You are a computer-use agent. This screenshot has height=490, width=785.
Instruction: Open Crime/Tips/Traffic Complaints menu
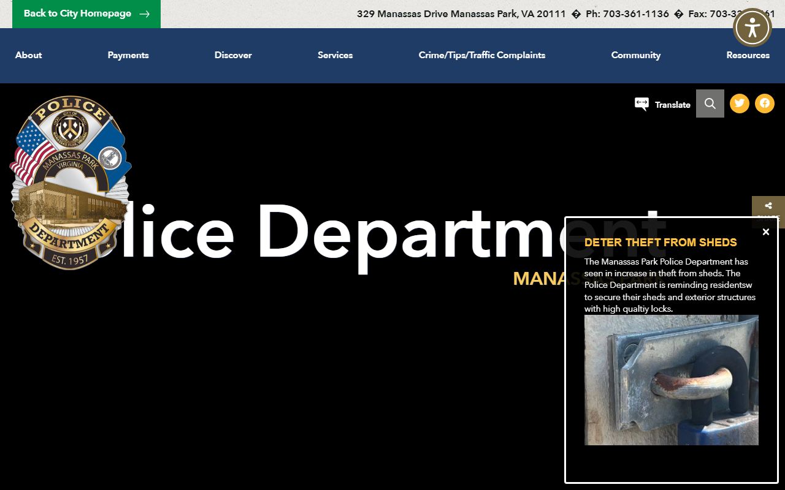(482, 55)
